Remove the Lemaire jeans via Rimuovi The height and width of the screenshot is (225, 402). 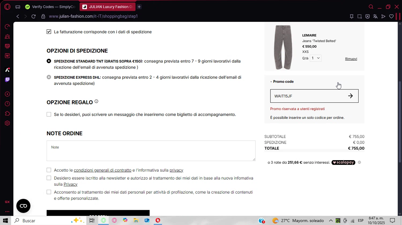[351, 59]
